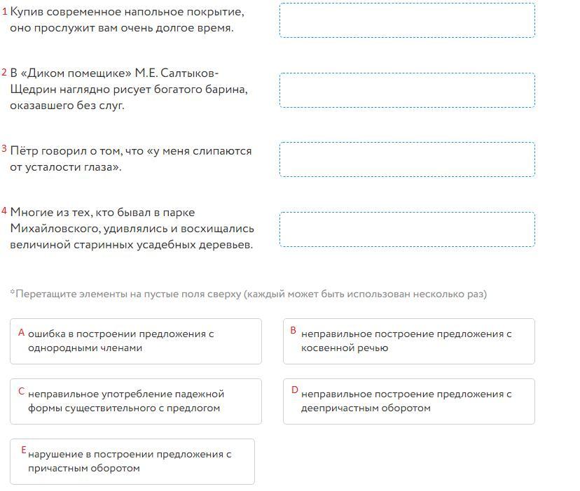Click the empty answer field for sentence 4
Image resolution: width=580 pixels, height=491 pixels.
[x=407, y=229]
